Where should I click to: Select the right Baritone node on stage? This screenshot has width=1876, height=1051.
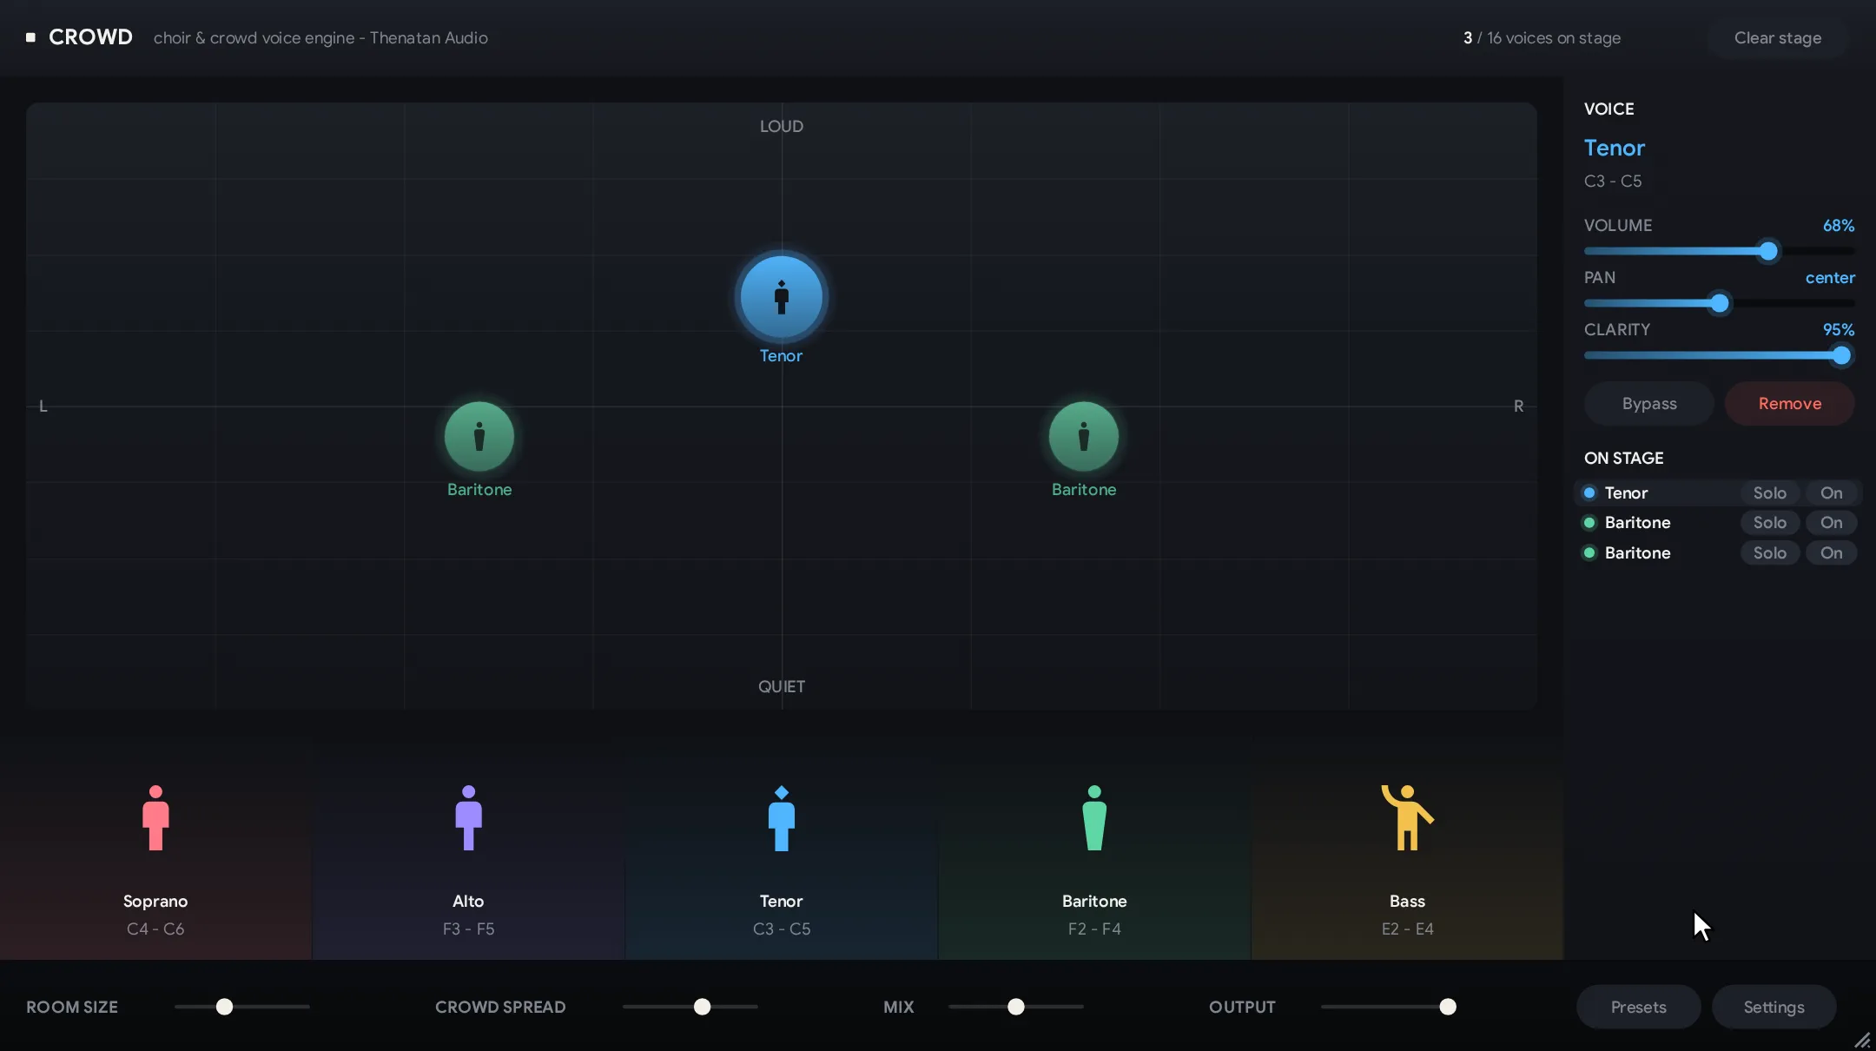pyautogui.click(x=1084, y=436)
